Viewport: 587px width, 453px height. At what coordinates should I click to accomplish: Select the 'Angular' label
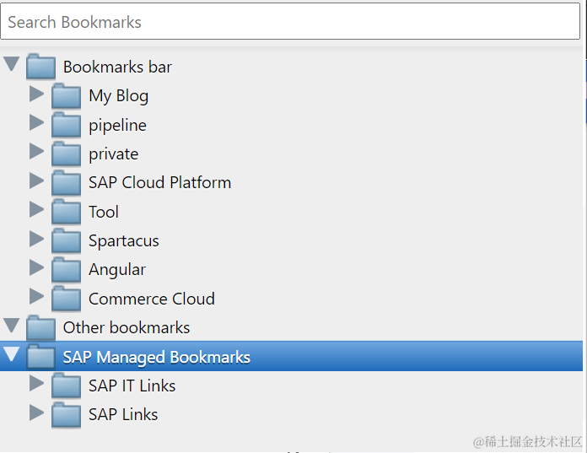[117, 270]
